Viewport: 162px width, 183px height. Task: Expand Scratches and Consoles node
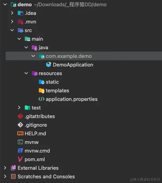pos(5,176)
